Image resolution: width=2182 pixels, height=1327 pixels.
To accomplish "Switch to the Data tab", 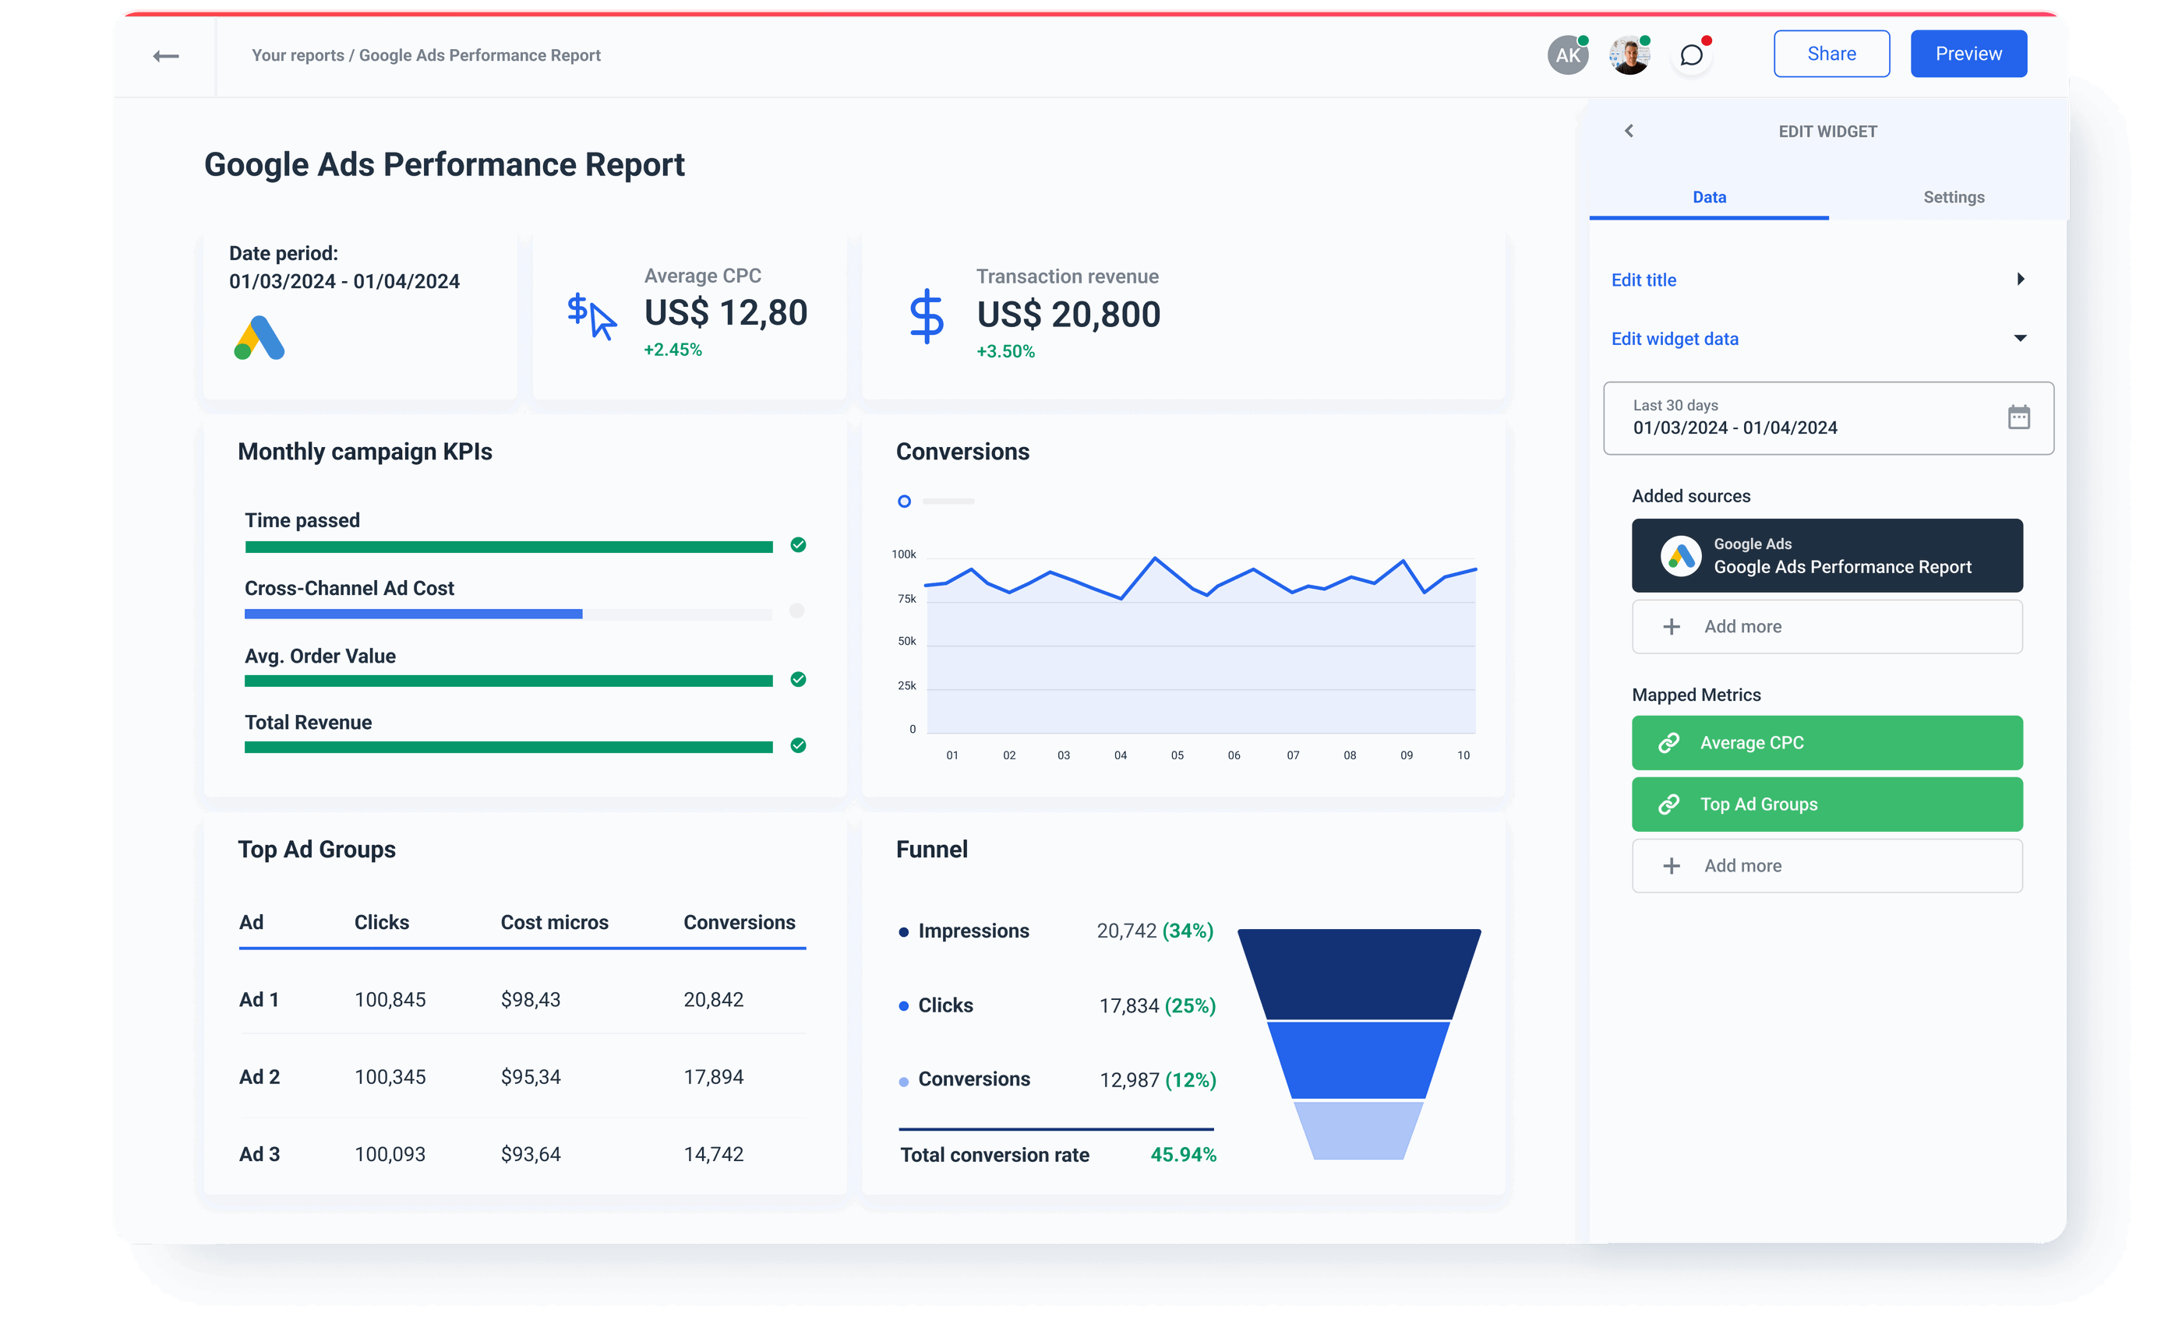I will coord(1708,196).
